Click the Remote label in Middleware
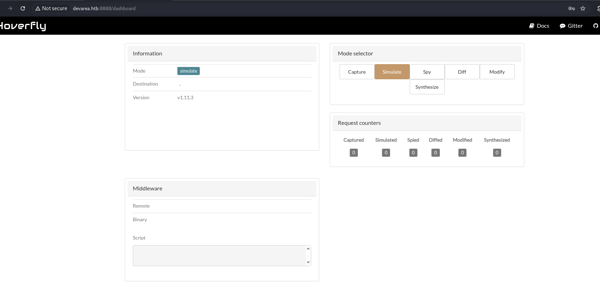The image size is (600, 297). pos(141,206)
